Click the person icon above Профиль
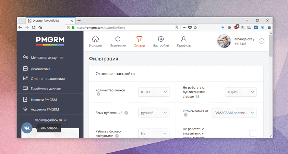 pos(184,39)
